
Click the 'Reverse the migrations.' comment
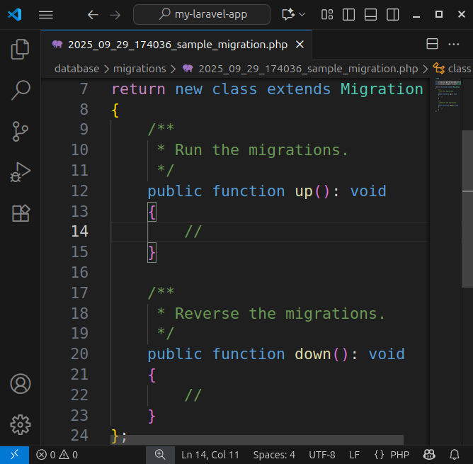(x=280, y=314)
